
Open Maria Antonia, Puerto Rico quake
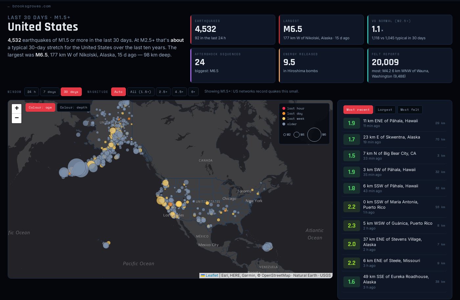pos(394,207)
